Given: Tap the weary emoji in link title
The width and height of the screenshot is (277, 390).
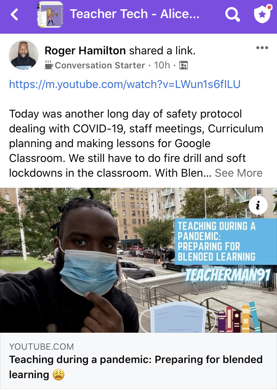Looking at the screenshot, I should [59, 374].
